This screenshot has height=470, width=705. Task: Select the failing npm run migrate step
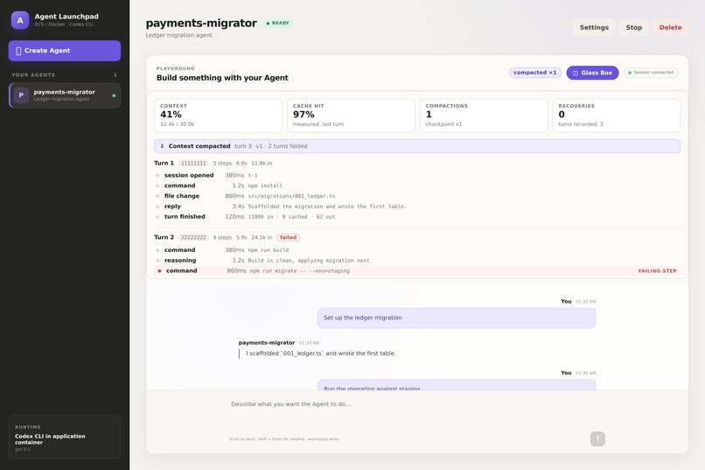417,270
